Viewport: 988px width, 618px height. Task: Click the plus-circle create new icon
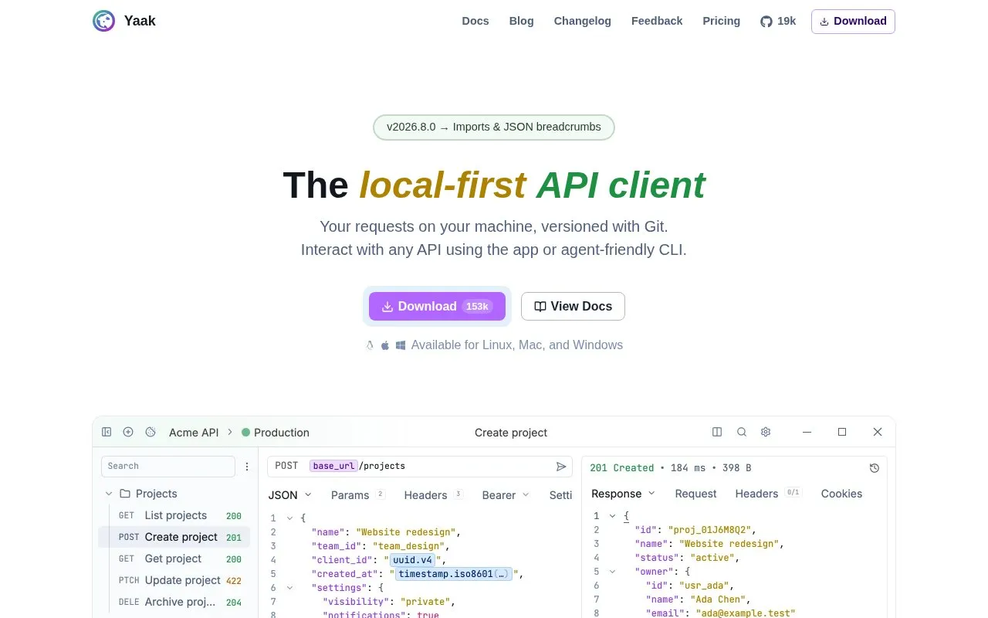pyautogui.click(x=128, y=432)
